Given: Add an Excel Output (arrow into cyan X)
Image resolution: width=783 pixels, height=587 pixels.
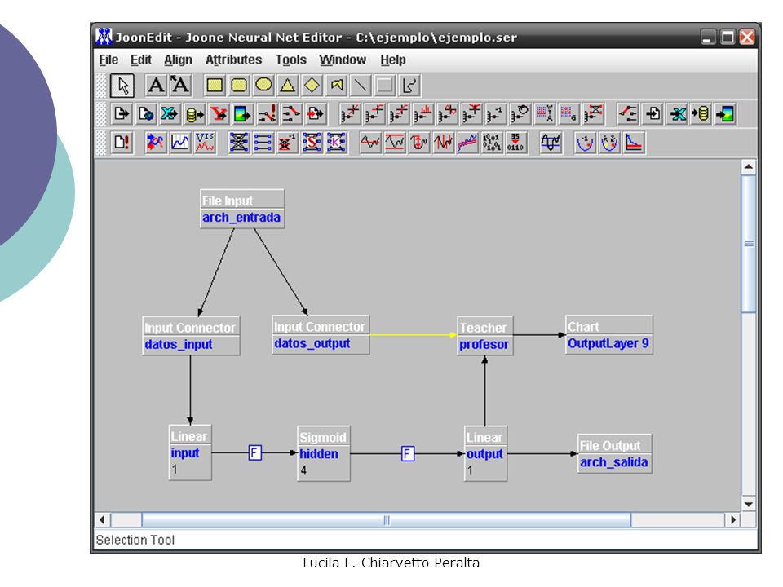Looking at the screenshot, I should click(x=678, y=114).
